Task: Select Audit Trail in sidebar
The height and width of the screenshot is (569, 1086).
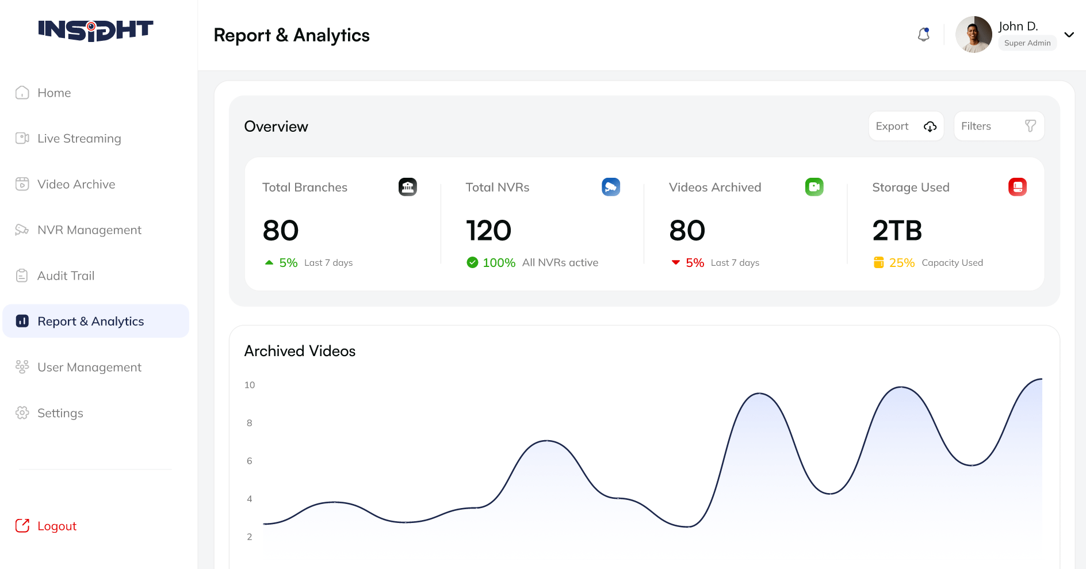Action: point(66,276)
